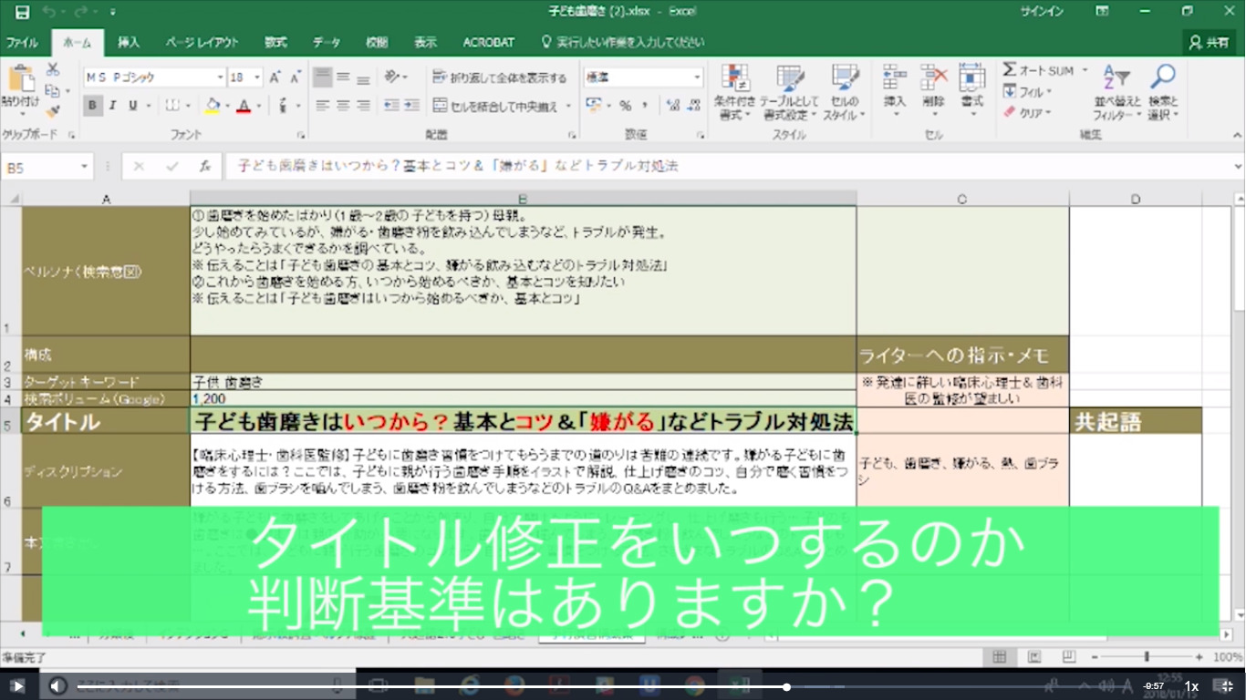
Task: Click the insert cells icon
Action: tap(895, 77)
